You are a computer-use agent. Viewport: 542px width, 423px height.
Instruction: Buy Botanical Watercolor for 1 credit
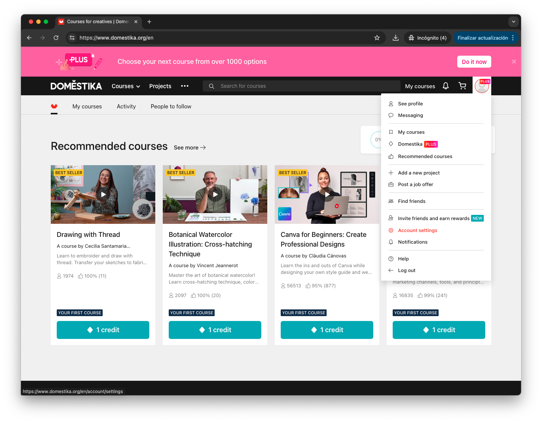click(x=215, y=330)
